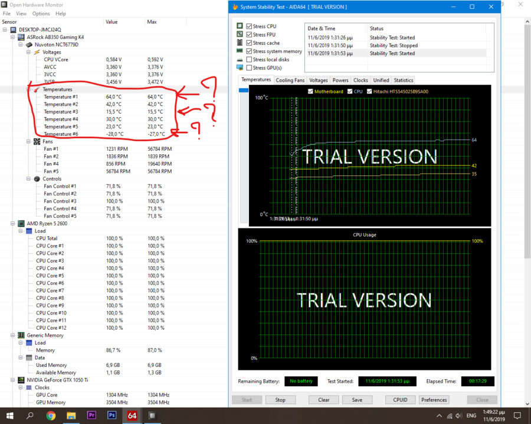
Task: Switch to the Powers tab
Action: tap(340, 80)
